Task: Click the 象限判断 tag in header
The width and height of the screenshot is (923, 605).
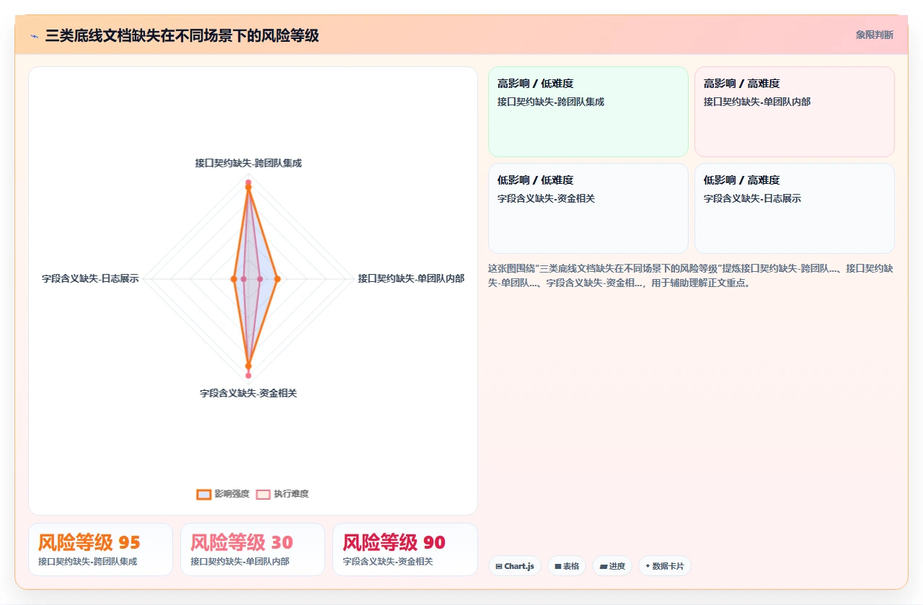Action: [874, 35]
